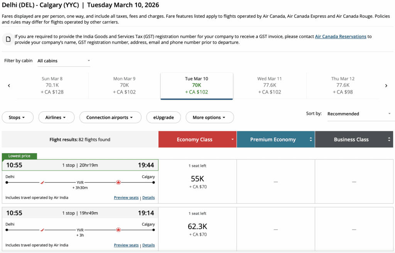Open the Airlines filter dropdown
The image size is (395, 253).
(56, 117)
